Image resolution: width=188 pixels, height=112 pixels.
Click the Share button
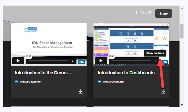click(x=163, y=14)
